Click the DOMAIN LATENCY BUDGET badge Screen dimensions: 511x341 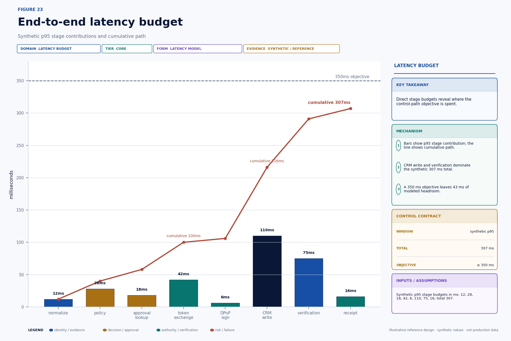click(59, 49)
